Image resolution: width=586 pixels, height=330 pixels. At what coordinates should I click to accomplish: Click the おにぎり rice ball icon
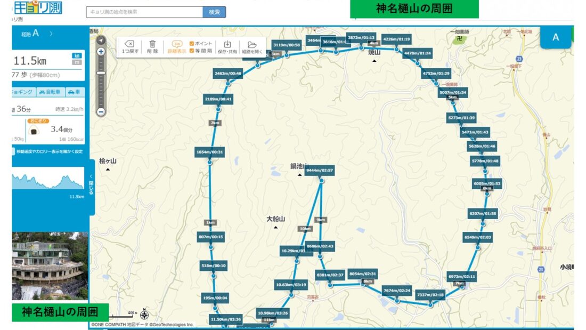[34, 130]
